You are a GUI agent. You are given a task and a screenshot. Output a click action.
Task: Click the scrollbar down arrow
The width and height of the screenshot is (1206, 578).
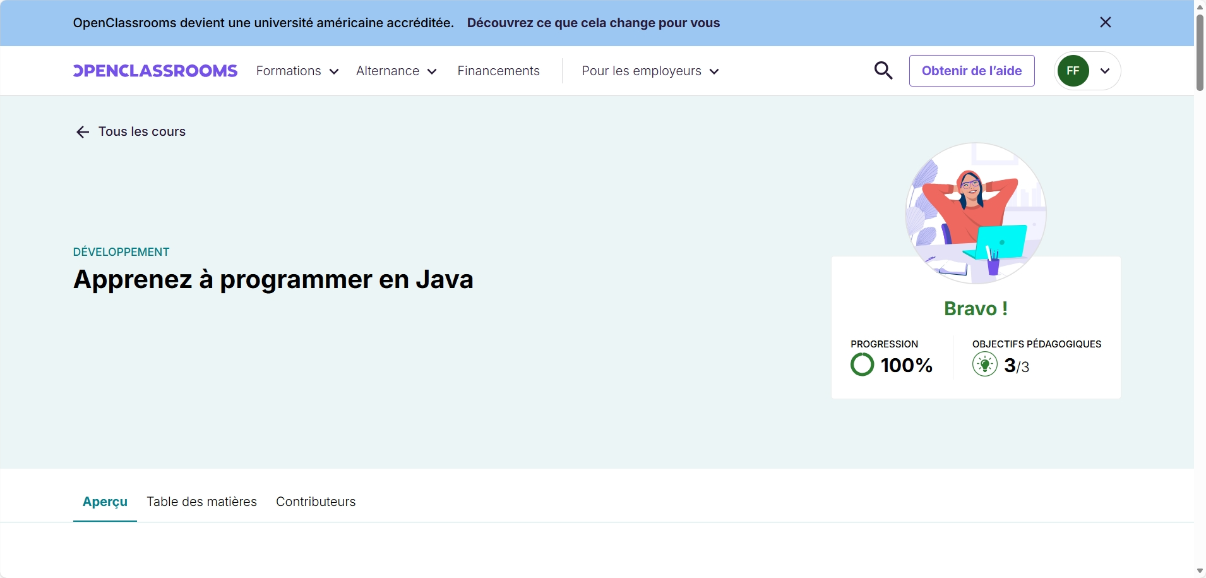point(1200,571)
